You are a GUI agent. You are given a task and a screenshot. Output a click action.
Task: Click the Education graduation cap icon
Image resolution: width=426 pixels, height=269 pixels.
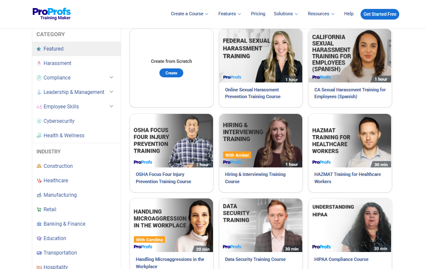pos(39,238)
